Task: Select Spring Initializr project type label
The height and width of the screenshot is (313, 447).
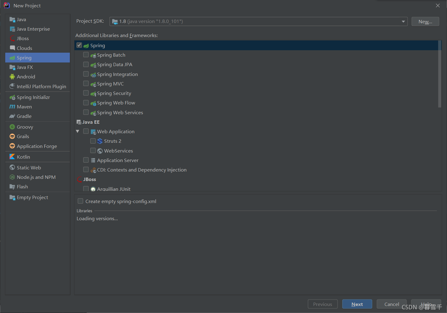Action: [x=33, y=97]
